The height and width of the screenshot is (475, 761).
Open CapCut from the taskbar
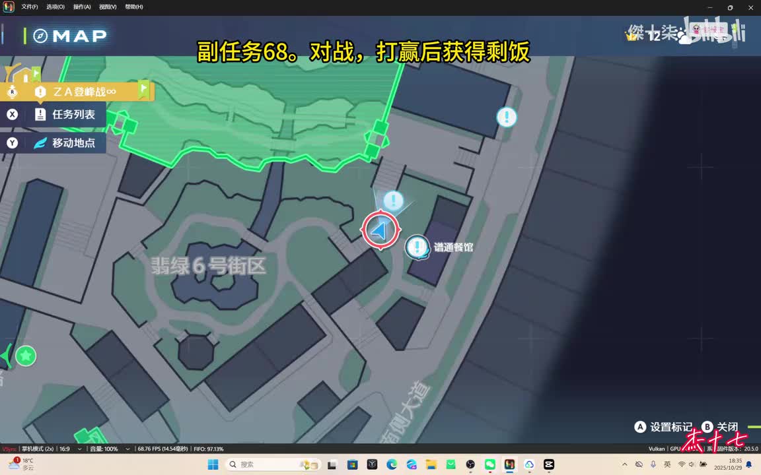[549, 464]
